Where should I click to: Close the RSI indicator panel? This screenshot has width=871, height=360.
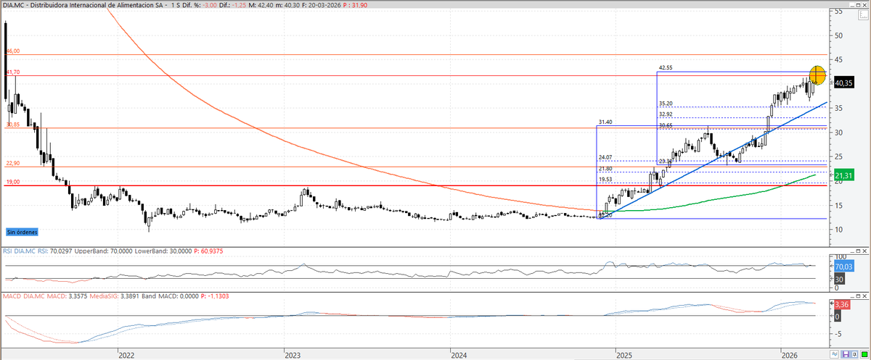pos(864,251)
